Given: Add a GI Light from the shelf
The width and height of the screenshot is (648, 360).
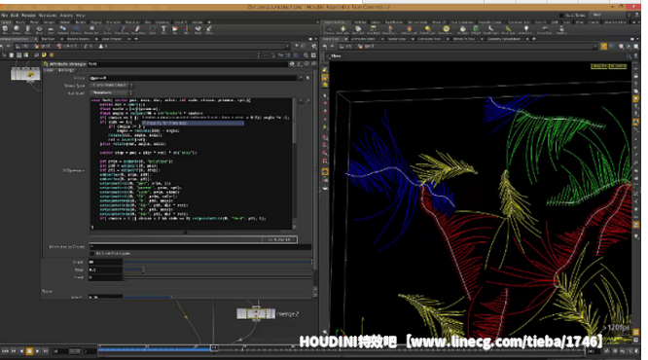Looking at the screenshot, I should click(x=476, y=30).
